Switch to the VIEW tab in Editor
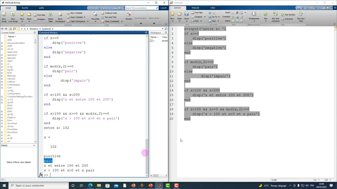The image size is (337, 189). click(212, 8)
